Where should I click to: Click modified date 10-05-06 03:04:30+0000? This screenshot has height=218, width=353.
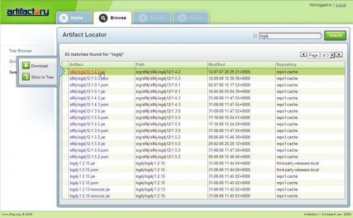(229, 92)
